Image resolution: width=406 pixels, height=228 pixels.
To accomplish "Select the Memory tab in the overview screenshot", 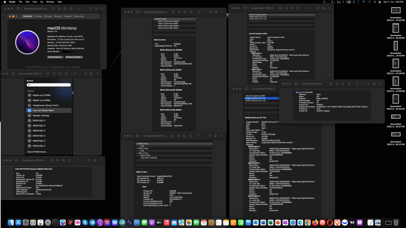I will [x=58, y=16].
